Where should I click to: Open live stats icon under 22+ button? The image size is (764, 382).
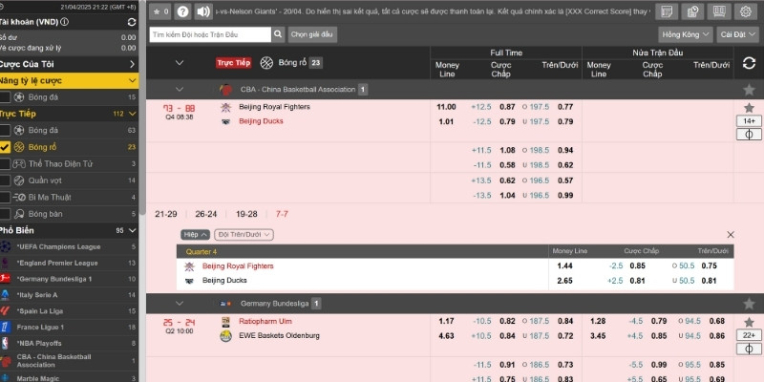(x=749, y=349)
